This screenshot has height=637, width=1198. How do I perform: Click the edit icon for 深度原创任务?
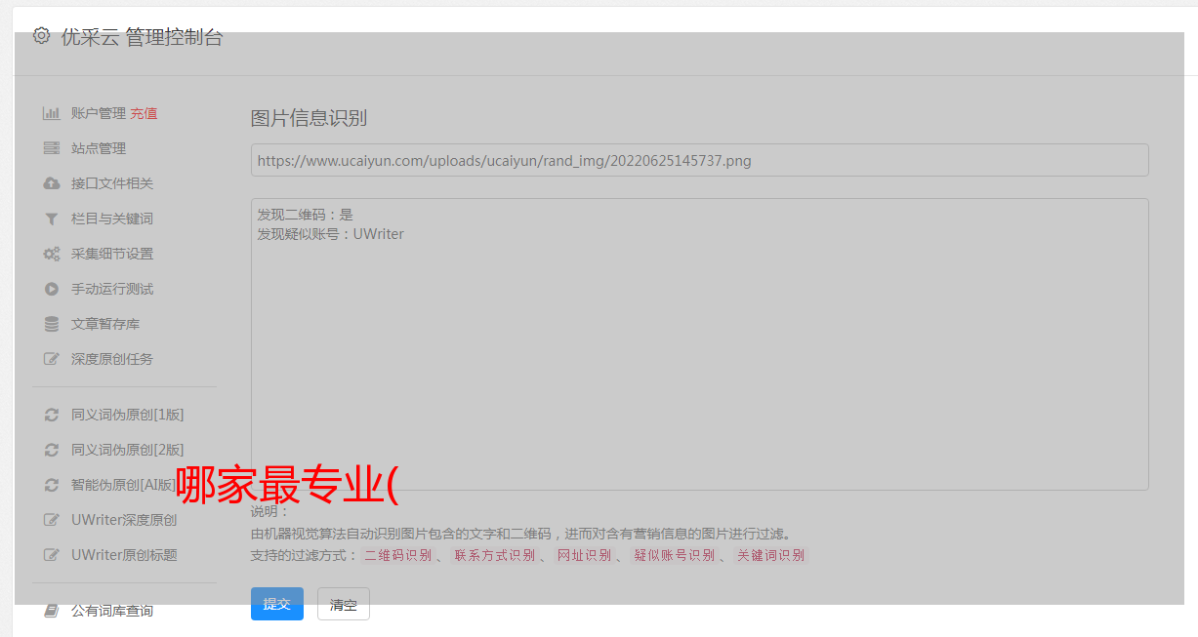[x=52, y=359]
